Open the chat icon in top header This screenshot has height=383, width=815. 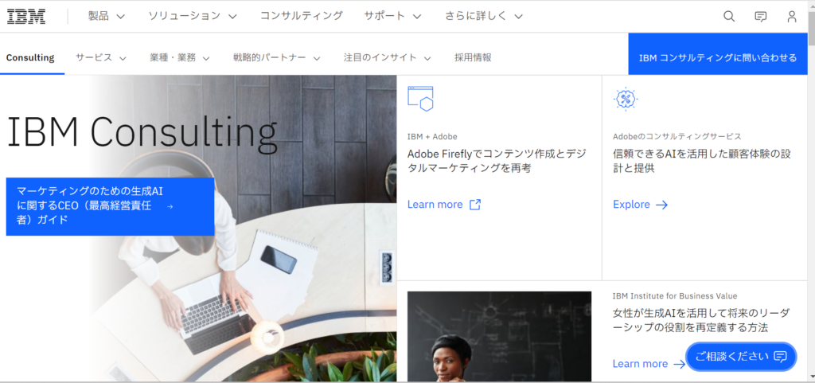(760, 17)
